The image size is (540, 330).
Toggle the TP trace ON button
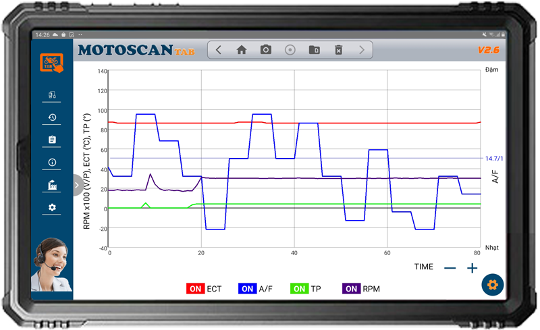(299, 289)
